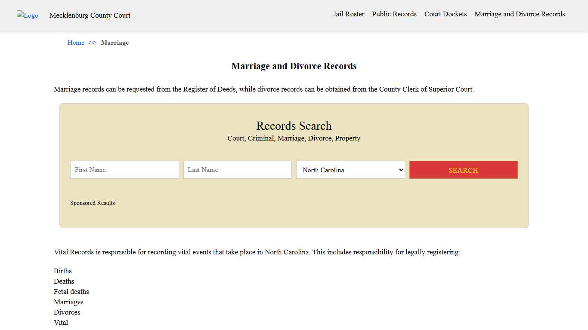Open Marriage and Divorce Records navigation item

(x=520, y=14)
